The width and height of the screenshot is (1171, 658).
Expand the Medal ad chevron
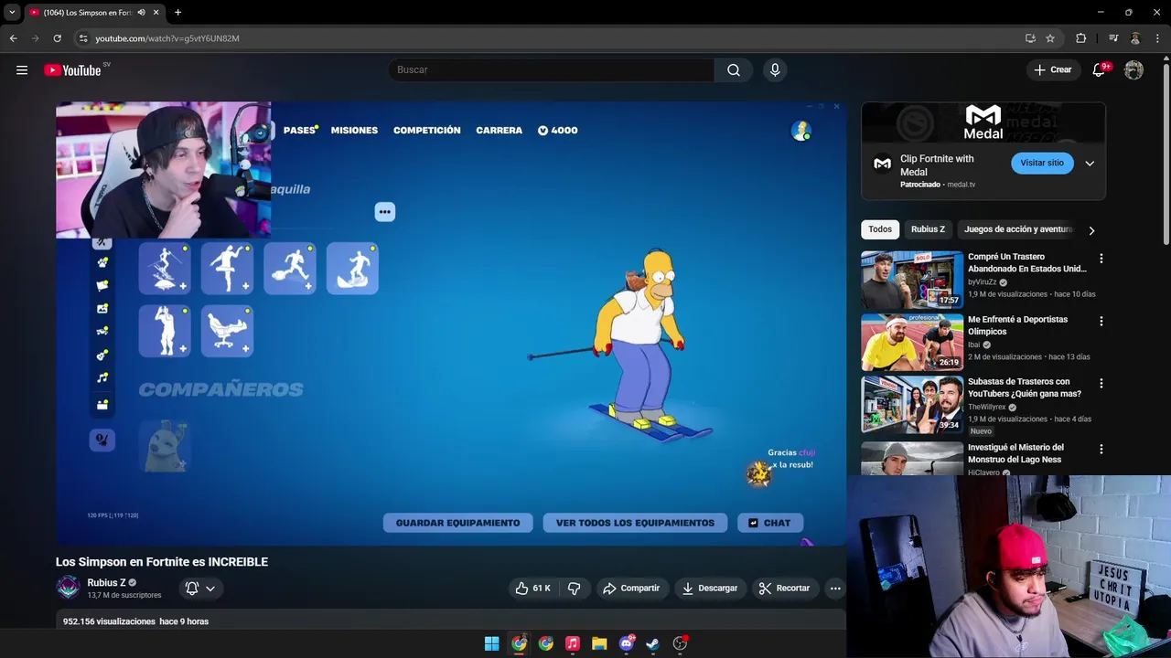pyautogui.click(x=1090, y=164)
